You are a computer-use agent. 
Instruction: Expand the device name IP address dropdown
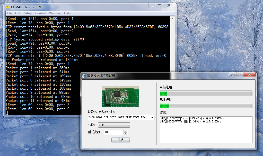tap(152, 117)
